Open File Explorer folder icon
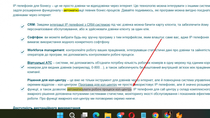This screenshot has width=210, height=118. [108, 115]
